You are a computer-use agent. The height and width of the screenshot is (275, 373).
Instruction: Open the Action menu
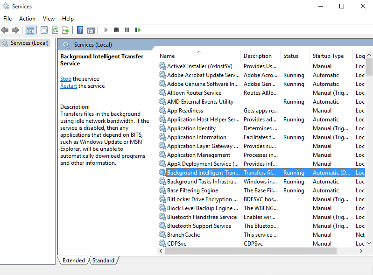click(x=27, y=19)
